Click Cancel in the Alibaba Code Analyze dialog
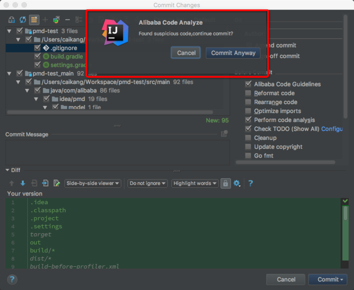Image resolution: width=354 pixels, height=290 pixels. 186,53
